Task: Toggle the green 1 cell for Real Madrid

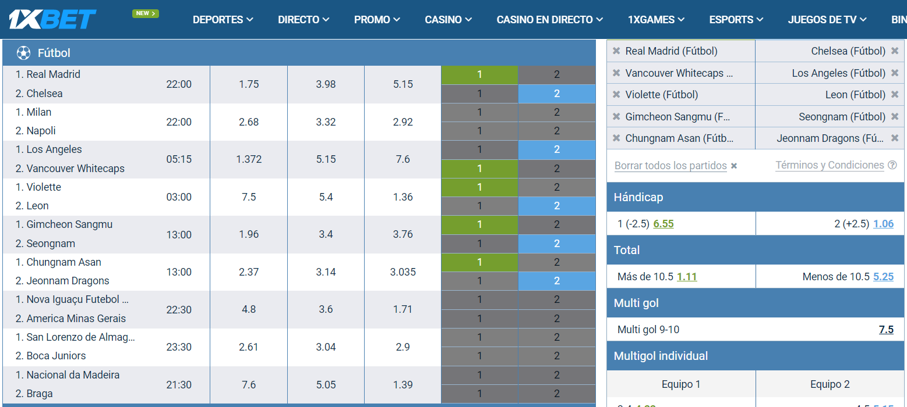Action: tap(479, 75)
